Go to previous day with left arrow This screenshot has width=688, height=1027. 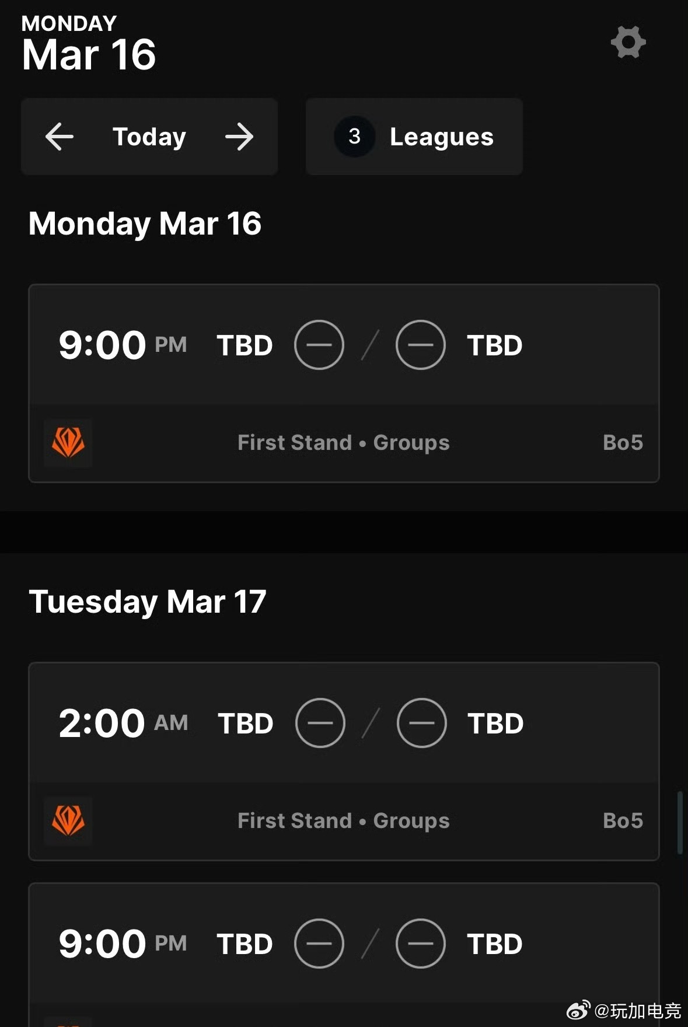[x=60, y=137]
